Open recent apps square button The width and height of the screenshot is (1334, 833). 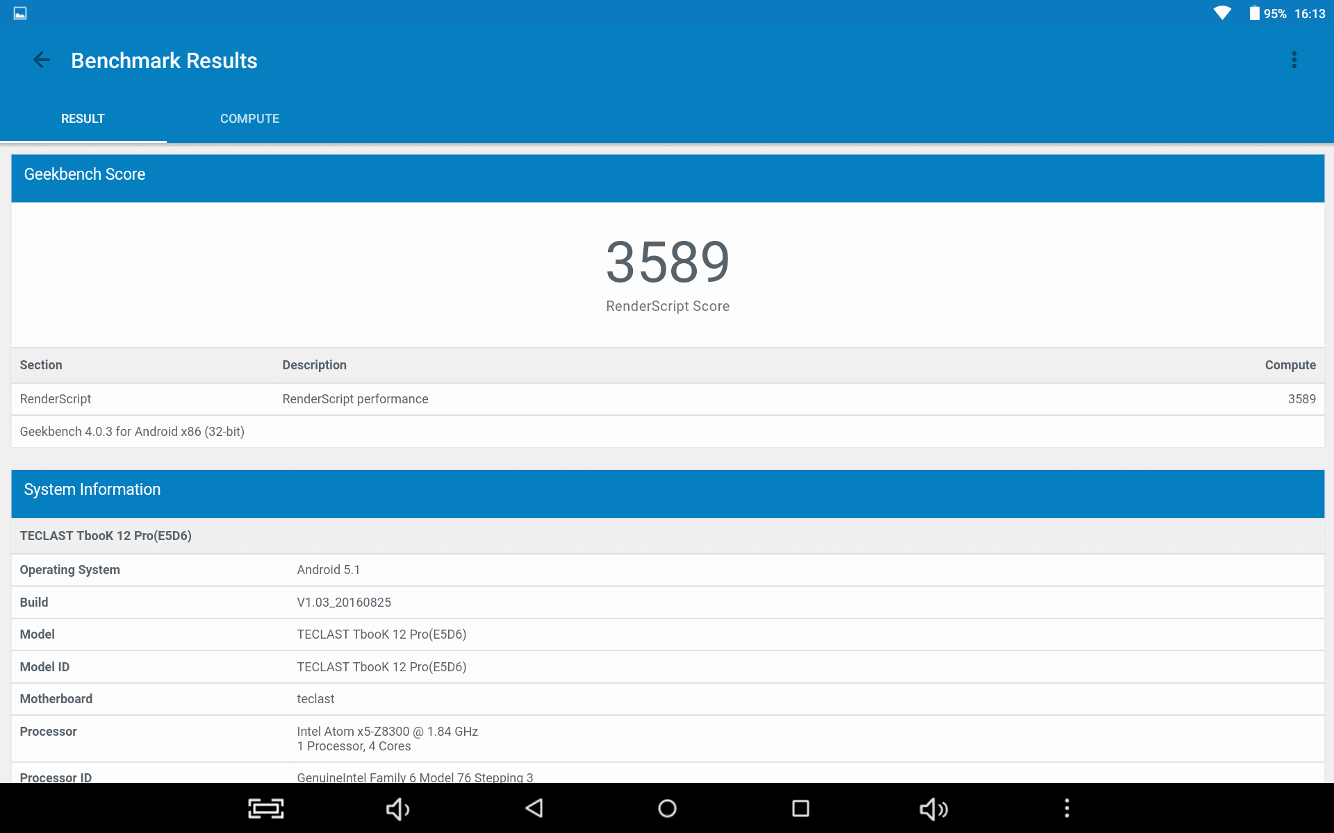pos(800,808)
